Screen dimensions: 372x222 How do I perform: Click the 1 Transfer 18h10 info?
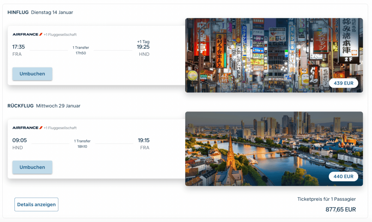click(82, 144)
